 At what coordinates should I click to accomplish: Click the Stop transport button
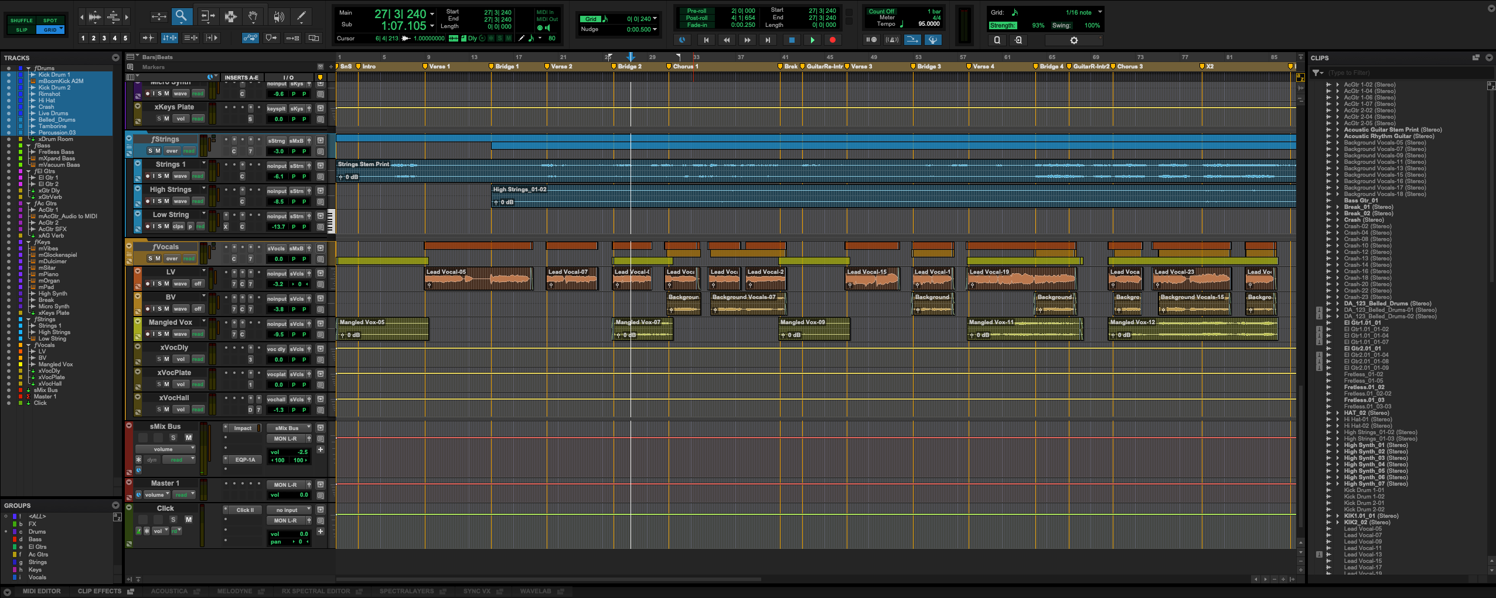pos(792,40)
